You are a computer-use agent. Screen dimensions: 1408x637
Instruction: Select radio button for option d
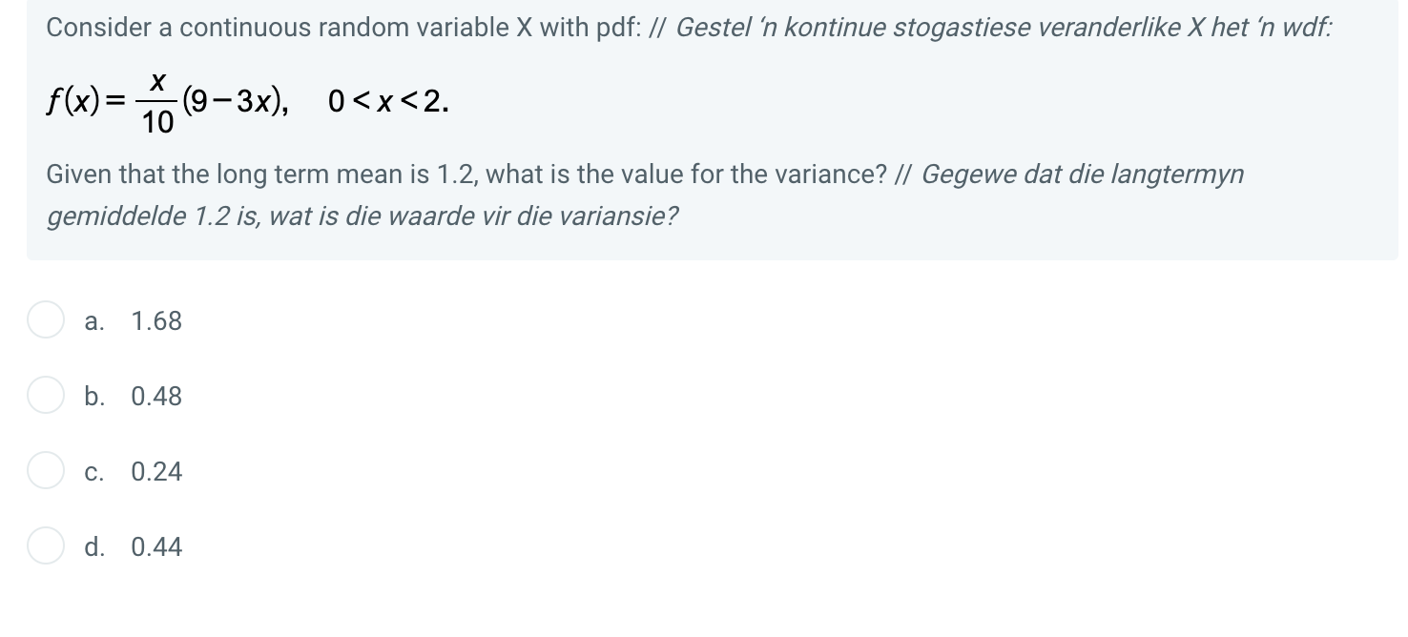pyautogui.click(x=46, y=546)
